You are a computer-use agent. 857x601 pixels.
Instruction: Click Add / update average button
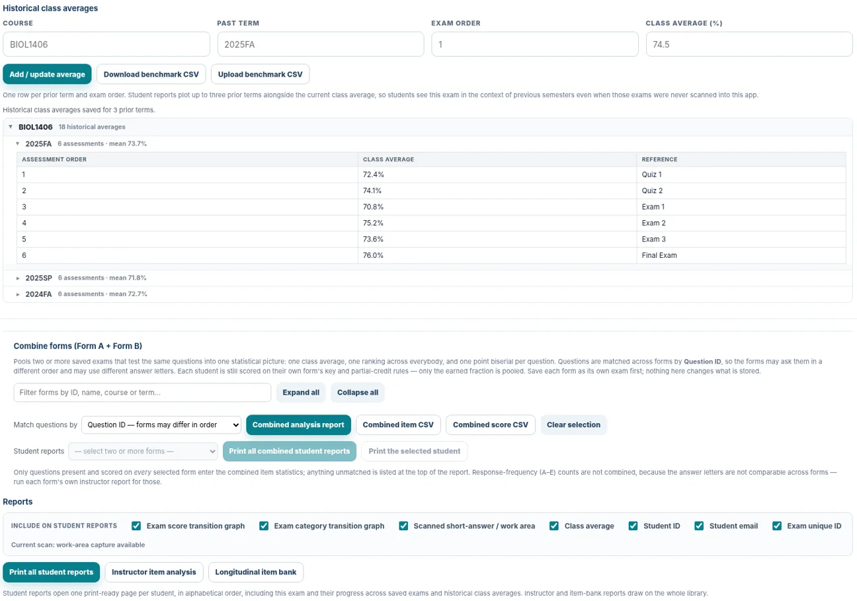click(x=47, y=74)
